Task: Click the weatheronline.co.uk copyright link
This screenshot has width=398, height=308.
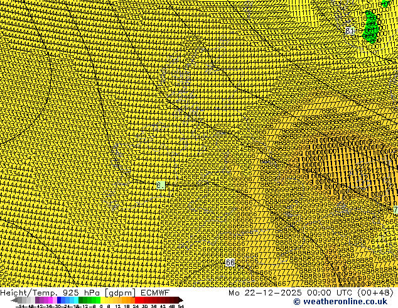Action: 340,302
